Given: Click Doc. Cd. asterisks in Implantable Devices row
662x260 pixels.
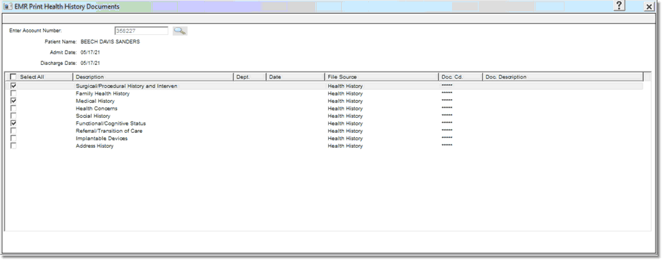Looking at the screenshot, I should (x=446, y=138).
